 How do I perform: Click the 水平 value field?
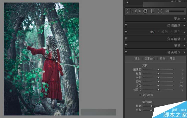[182, 77]
